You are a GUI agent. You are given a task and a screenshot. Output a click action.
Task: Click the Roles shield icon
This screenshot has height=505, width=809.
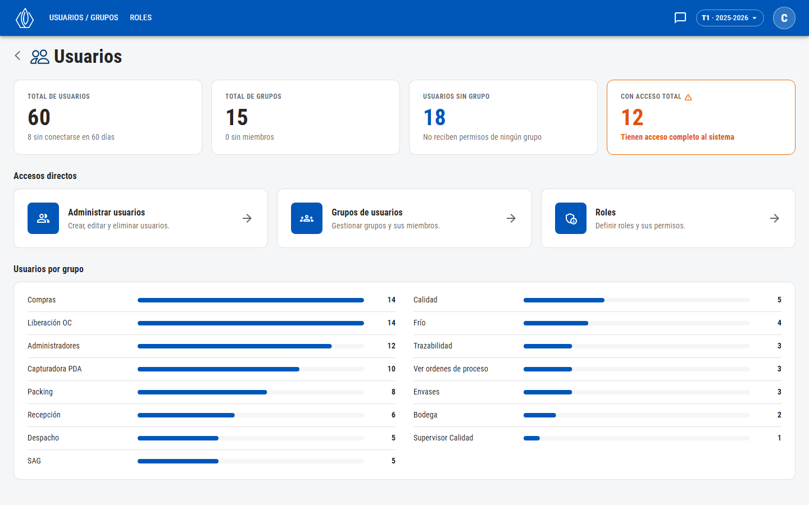(571, 218)
